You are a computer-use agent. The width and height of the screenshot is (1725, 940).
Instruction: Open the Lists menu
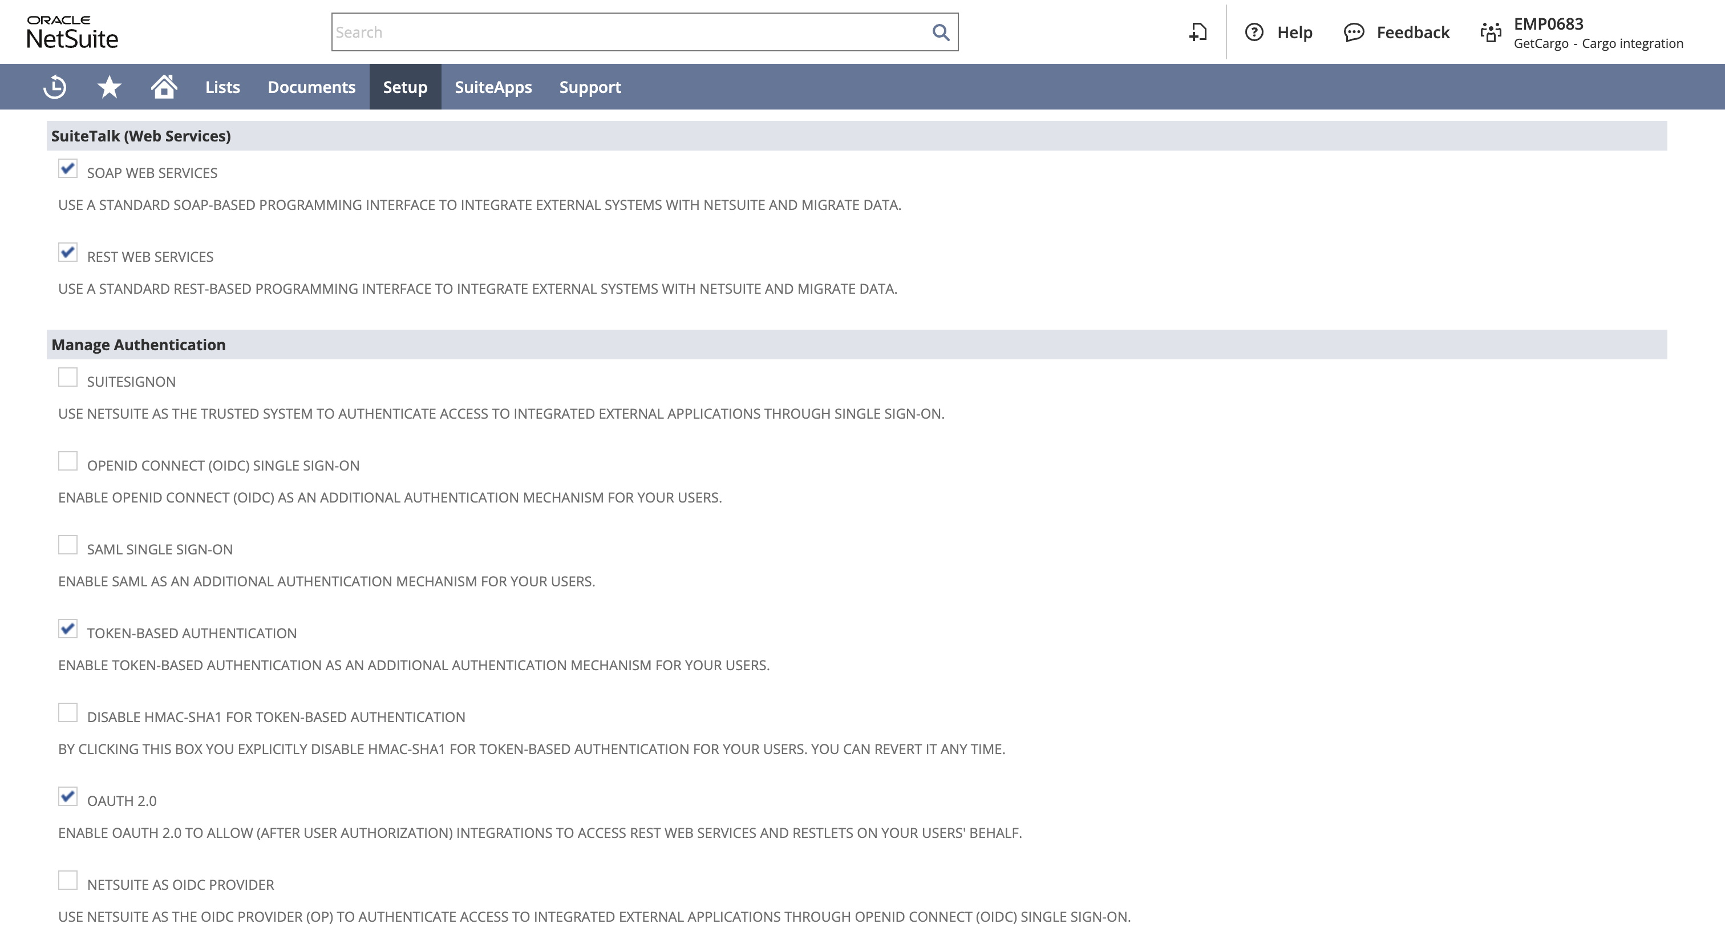click(x=222, y=87)
